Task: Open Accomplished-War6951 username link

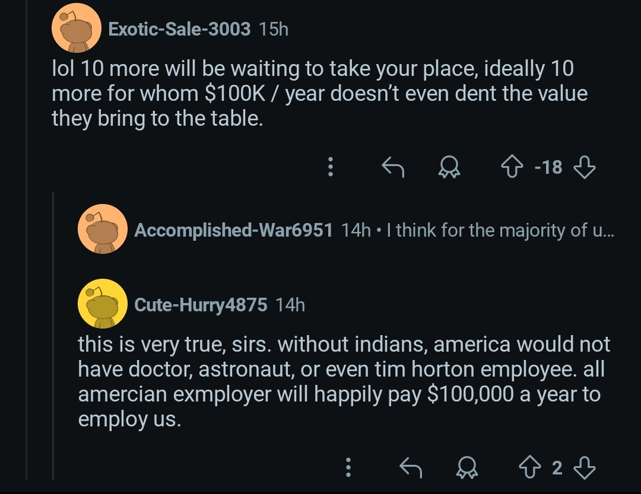Action: click(233, 230)
